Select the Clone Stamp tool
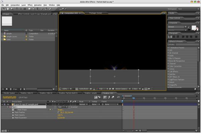The image size is (201, 133). point(46,9)
